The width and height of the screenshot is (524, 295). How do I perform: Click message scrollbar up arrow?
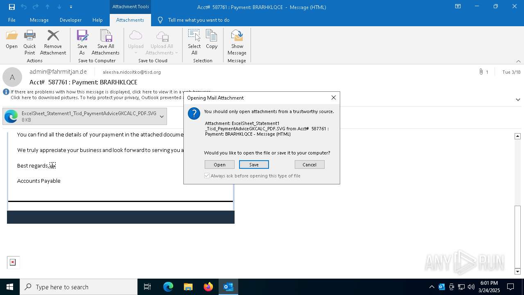click(x=517, y=136)
